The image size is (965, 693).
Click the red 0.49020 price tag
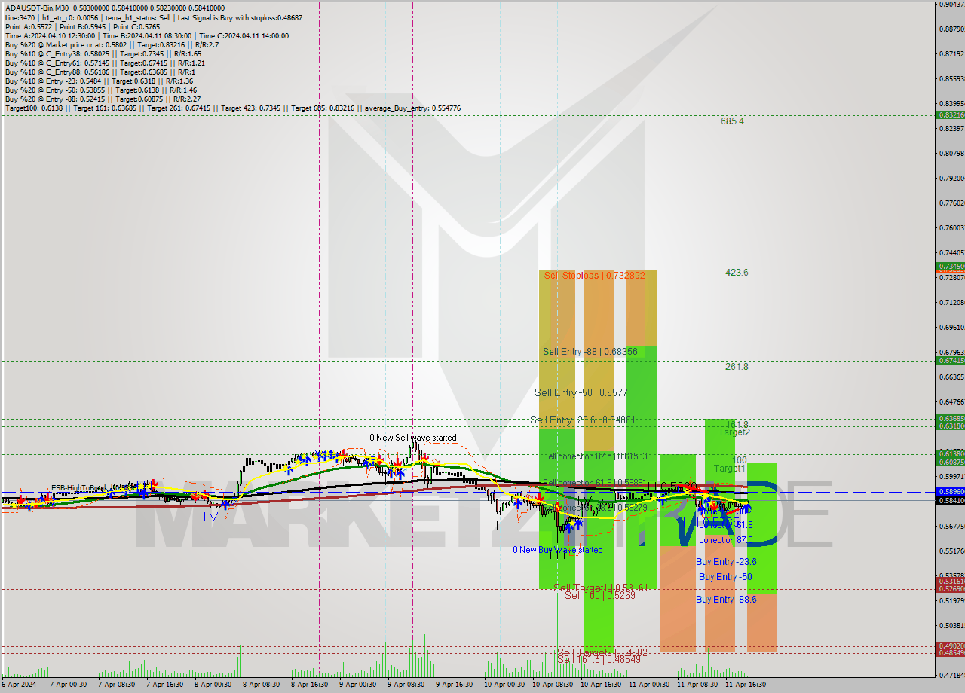[950, 646]
